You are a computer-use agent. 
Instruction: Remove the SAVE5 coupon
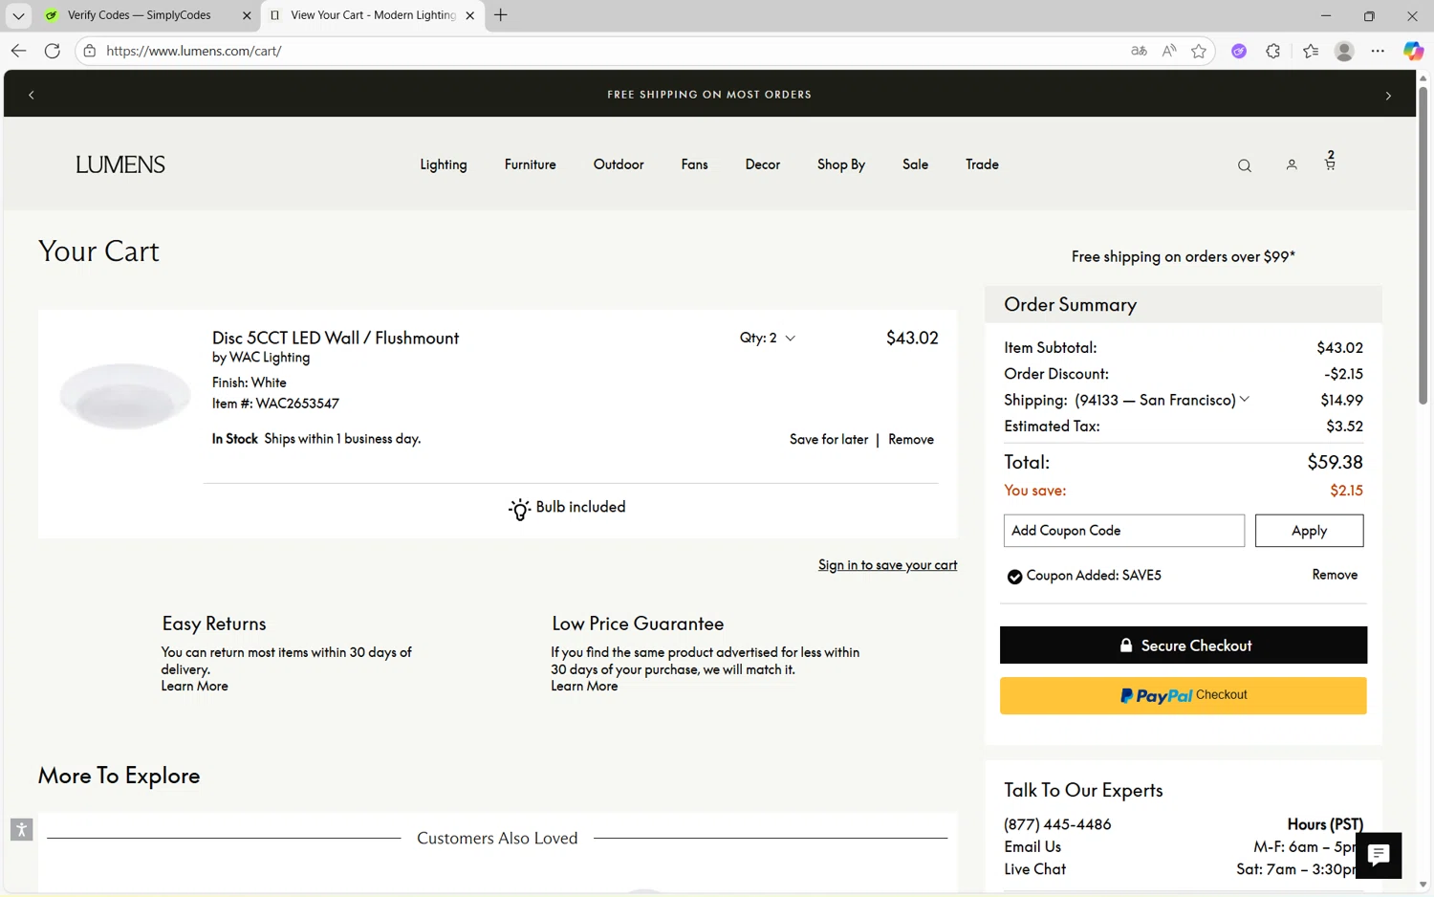coord(1335,575)
